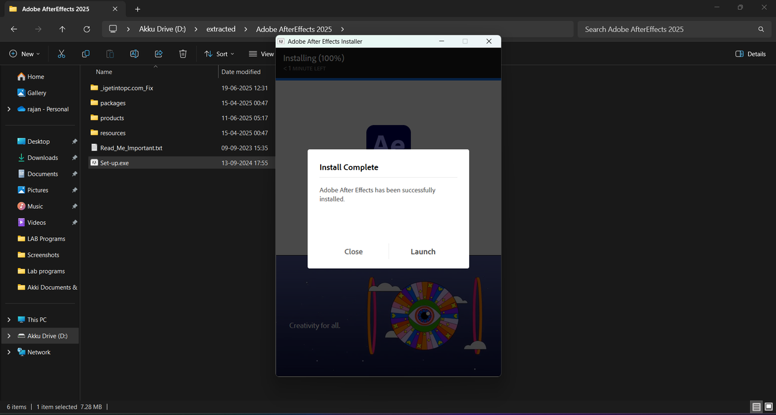Click the PC monitor icon in address bar
Image resolution: width=776 pixels, height=415 pixels.
click(113, 29)
